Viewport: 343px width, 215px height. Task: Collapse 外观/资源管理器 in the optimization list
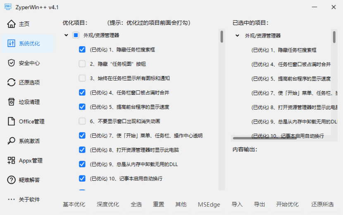(66, 35)
